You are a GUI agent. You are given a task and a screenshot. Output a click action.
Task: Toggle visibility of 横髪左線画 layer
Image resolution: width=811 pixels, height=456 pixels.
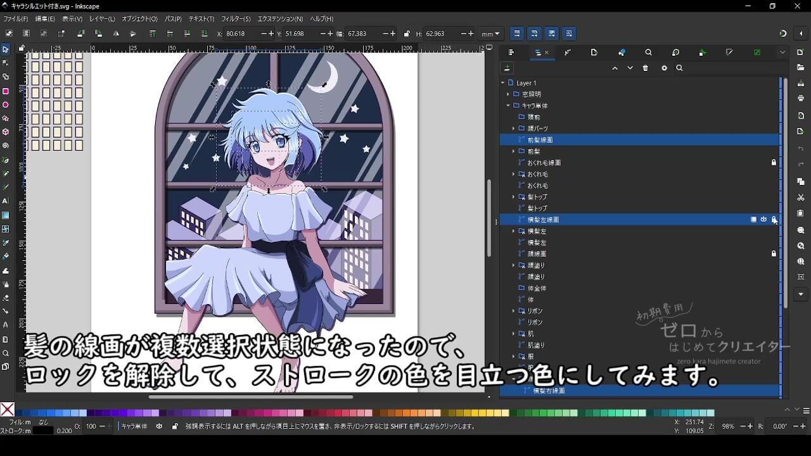(x=763, y=220)
